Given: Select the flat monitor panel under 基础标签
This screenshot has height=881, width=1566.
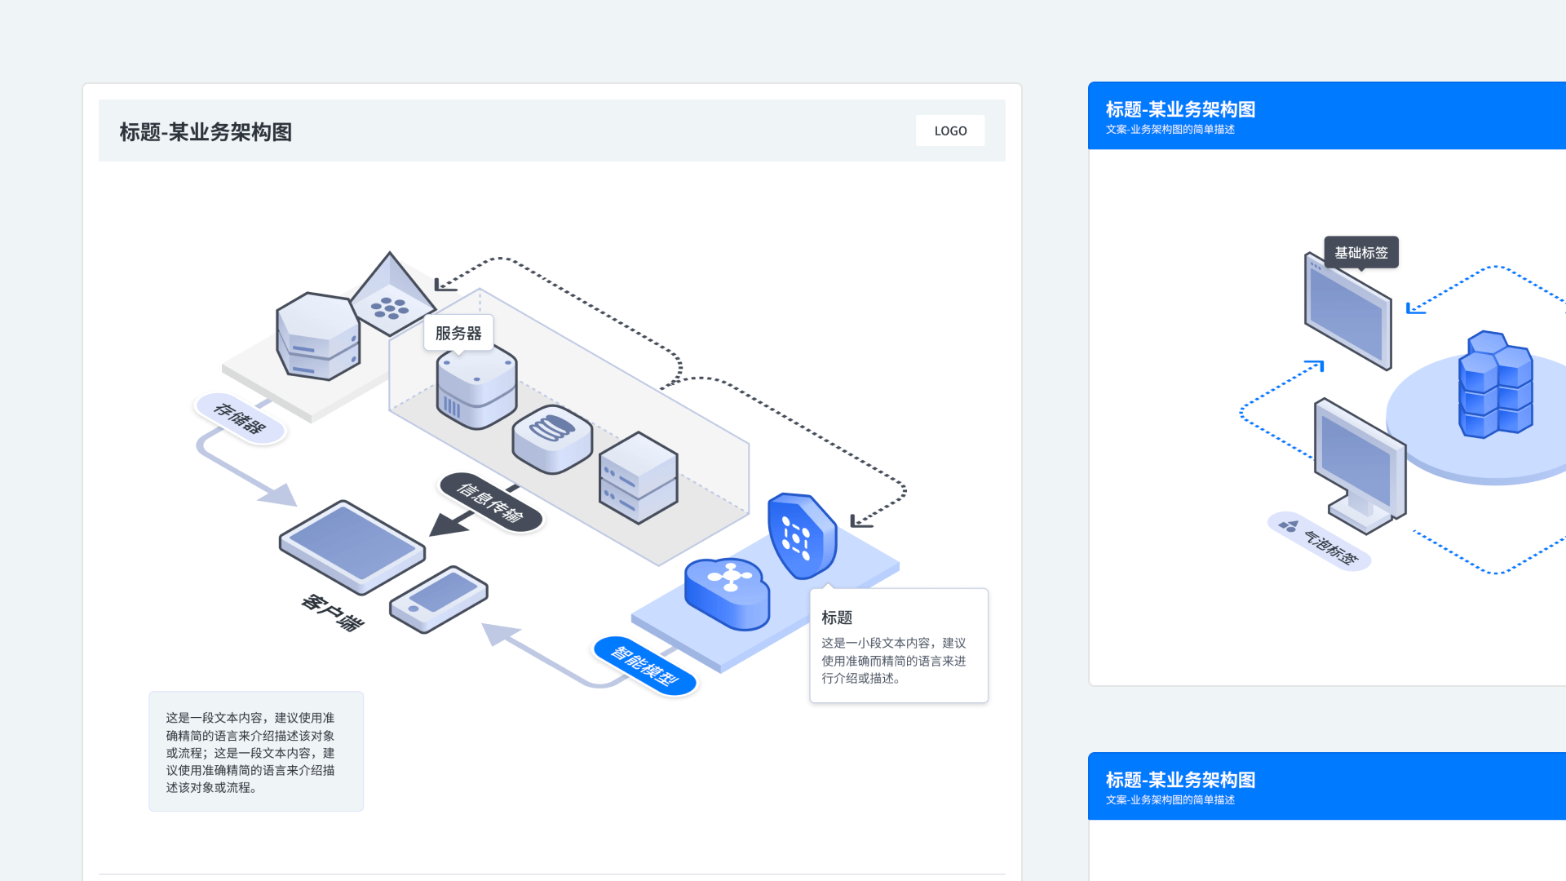Looking at the screenshot, I should [1347, 310].
